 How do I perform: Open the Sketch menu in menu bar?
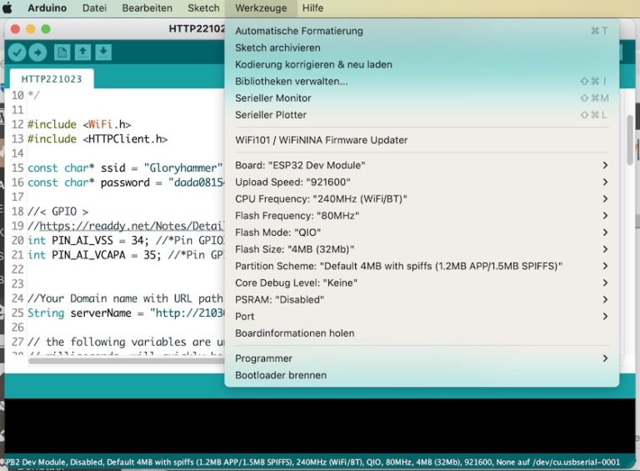(203, 8)
